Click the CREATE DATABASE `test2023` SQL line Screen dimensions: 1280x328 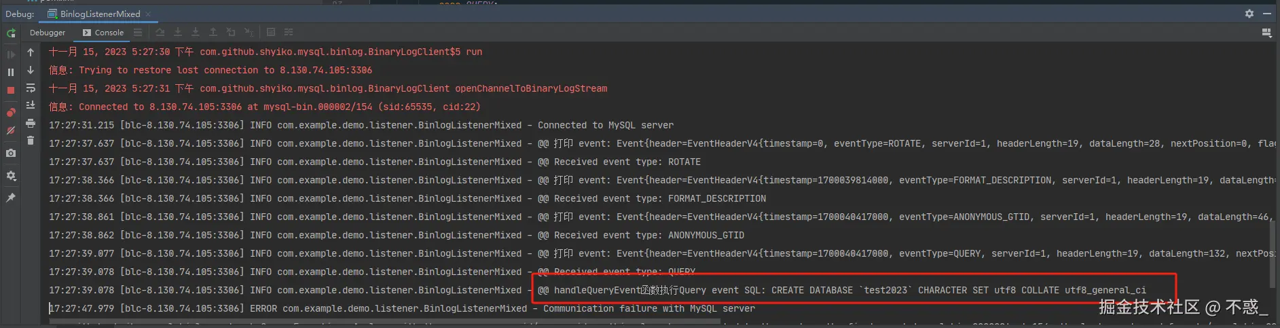point(598,290)
